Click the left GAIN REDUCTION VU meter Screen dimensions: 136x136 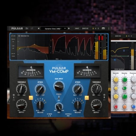[31, 71]
